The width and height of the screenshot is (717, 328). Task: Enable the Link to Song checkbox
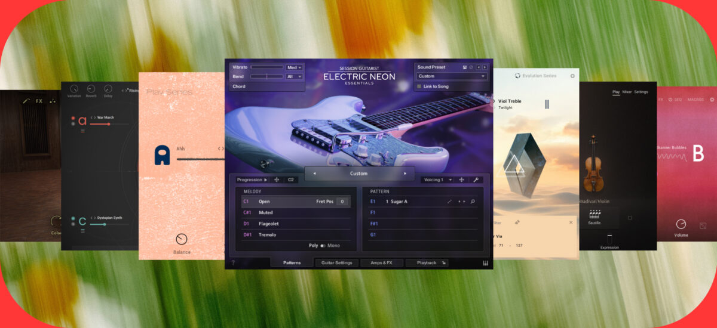click(x=419, y=86)
